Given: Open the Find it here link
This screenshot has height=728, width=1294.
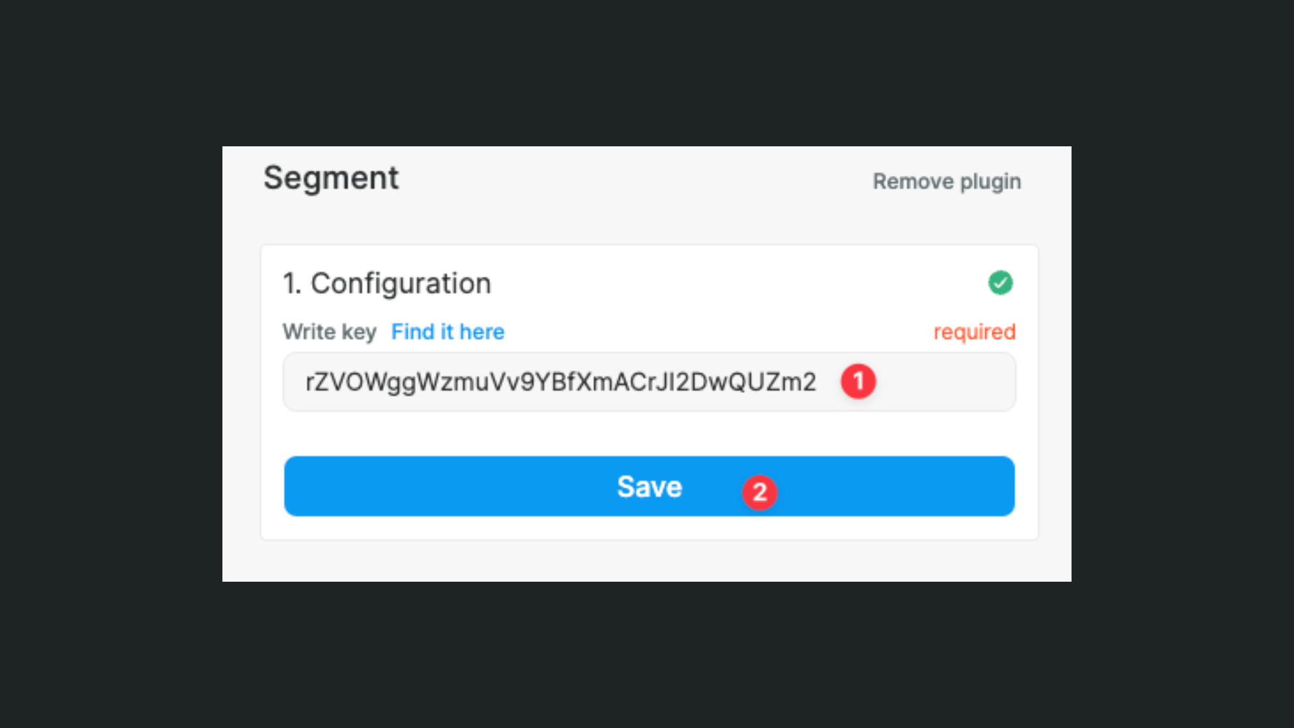Looking at the screenshot, I should click(x=447, y=331).
